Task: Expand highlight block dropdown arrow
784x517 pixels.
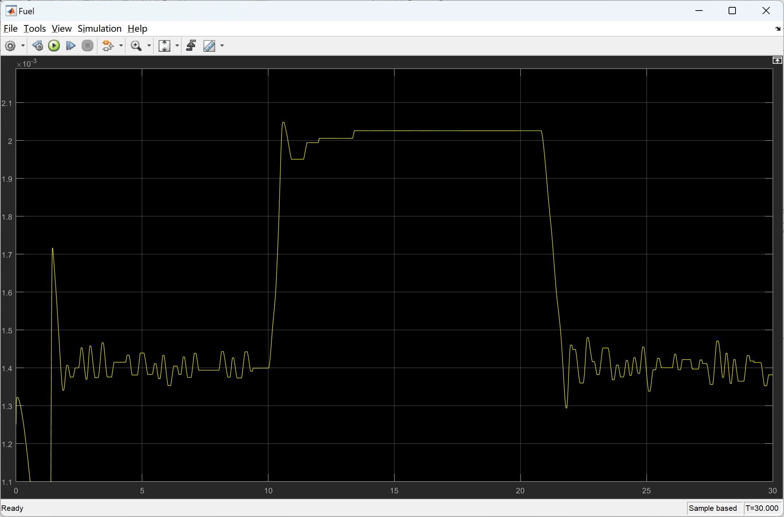Action: (x=121, y=46)
